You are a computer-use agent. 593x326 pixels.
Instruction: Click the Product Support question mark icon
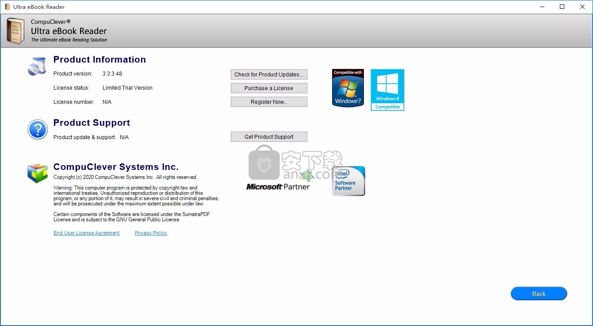[x=37, y=129]
